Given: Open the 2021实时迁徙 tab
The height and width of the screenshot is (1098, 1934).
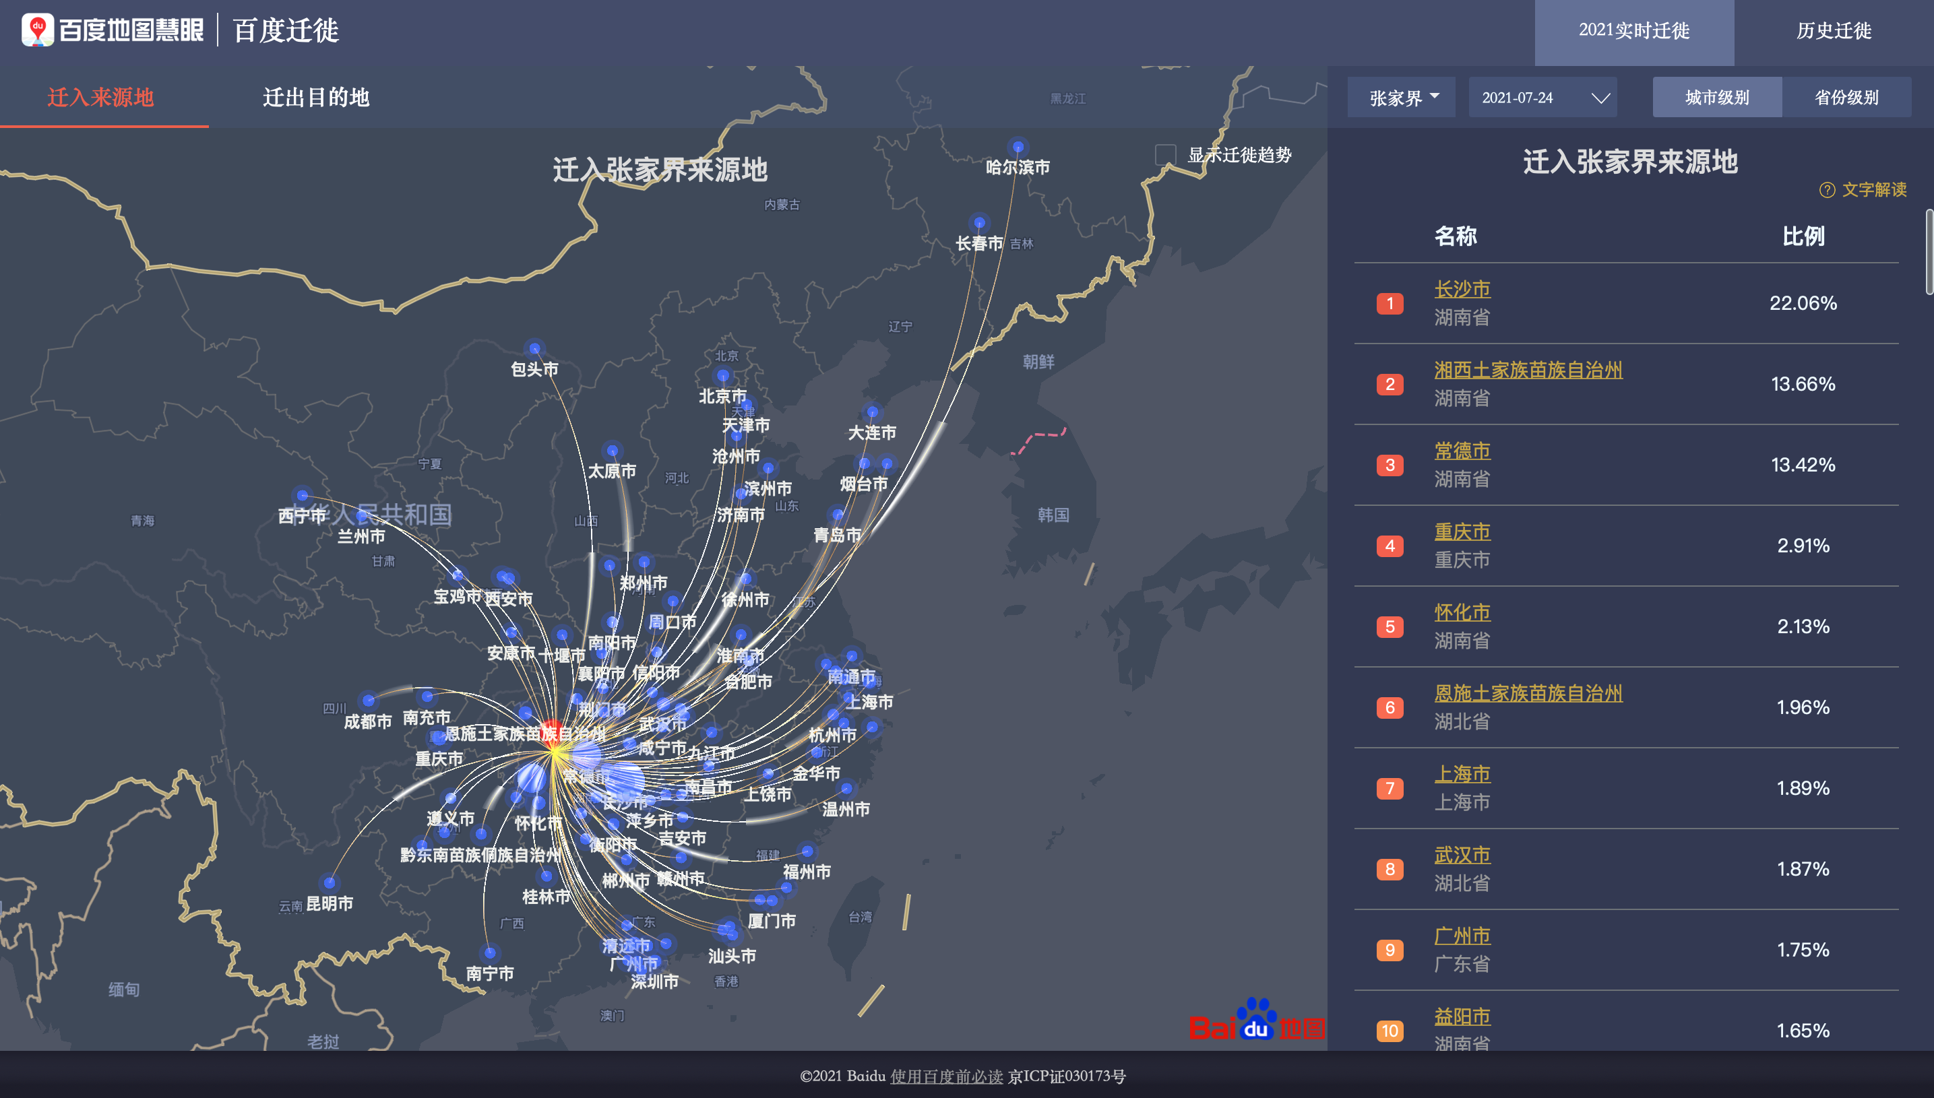Looking at the screenshot, I should tap(1634, 31).
